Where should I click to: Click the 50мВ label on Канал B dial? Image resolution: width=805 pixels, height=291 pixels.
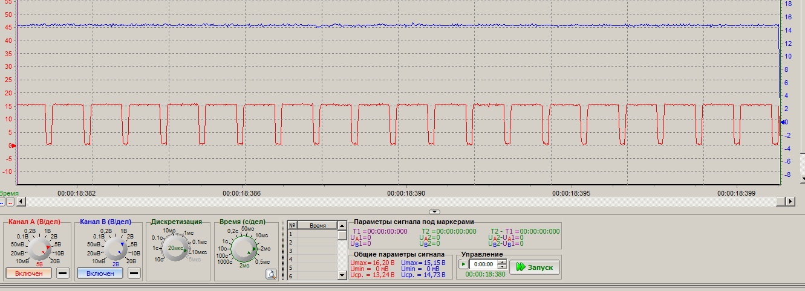coord(94,244)
